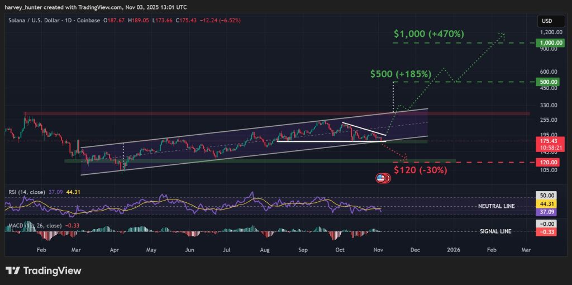Screen dimensions: 572x285
Task: Click the green 1,000.00 price label
Action: [x=547, y=43]
